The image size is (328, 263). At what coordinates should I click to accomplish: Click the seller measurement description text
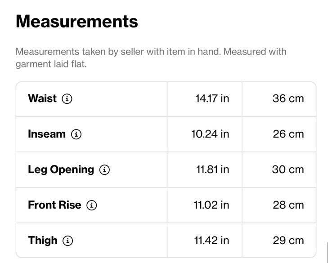coord(151,58)
